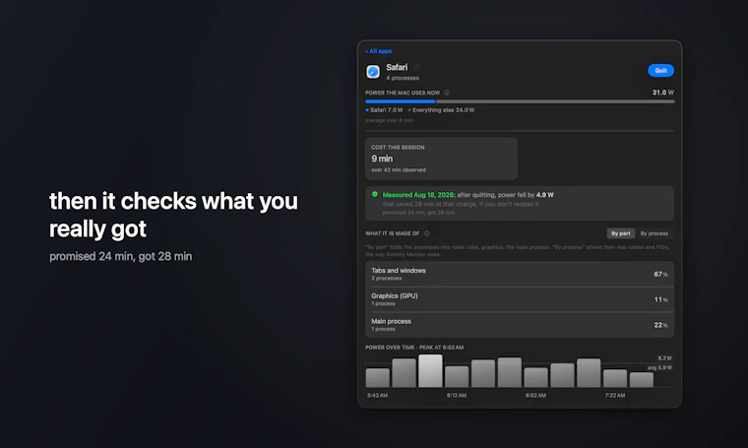Viewport: 748px width, 448px height.
Task: Click the chart bar above 6:12 AM label
Action: tap(457, 376)
